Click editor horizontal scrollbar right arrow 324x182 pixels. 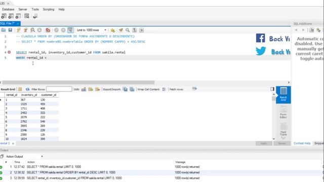point(289,82)
